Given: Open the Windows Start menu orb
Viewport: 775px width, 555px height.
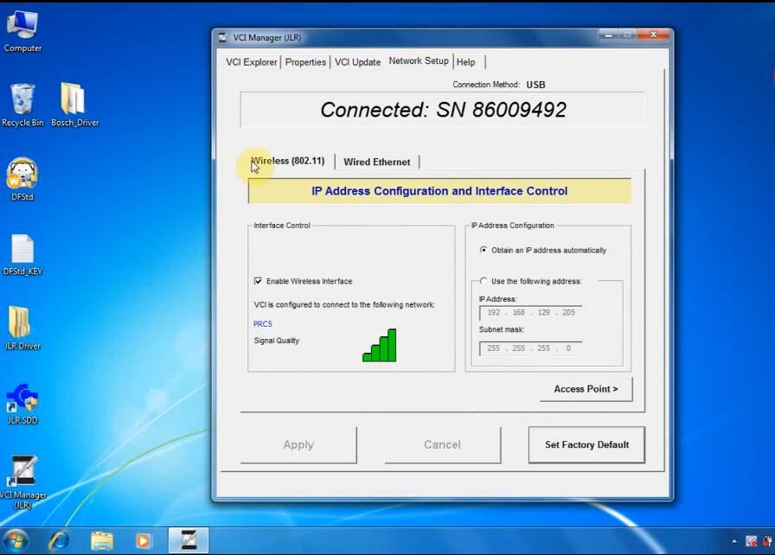Looking at the screenshot, I should (x=15, y=541).
